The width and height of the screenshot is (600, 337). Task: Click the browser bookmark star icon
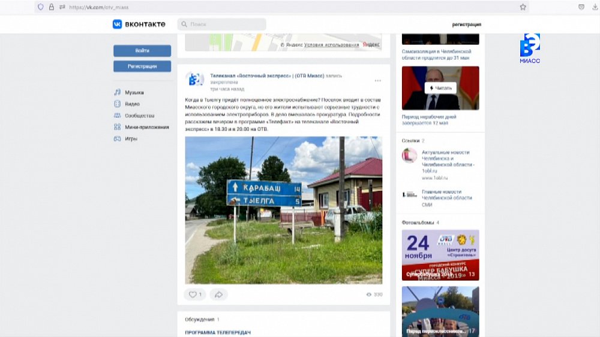click(523, 7)
